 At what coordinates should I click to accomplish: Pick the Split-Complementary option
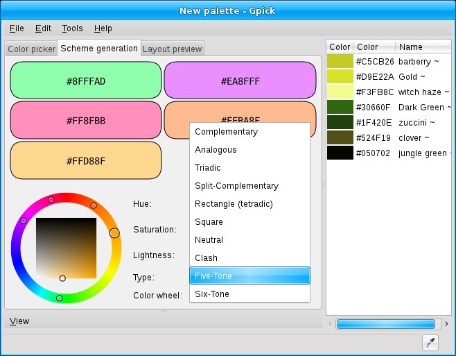(x=249, y=186)
